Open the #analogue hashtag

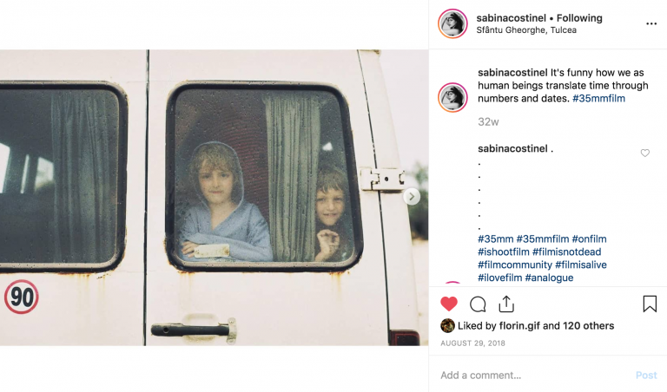click(549, 278)
